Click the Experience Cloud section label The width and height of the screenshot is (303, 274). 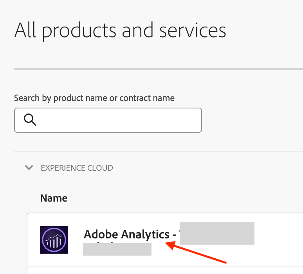(x=77, y=168)
